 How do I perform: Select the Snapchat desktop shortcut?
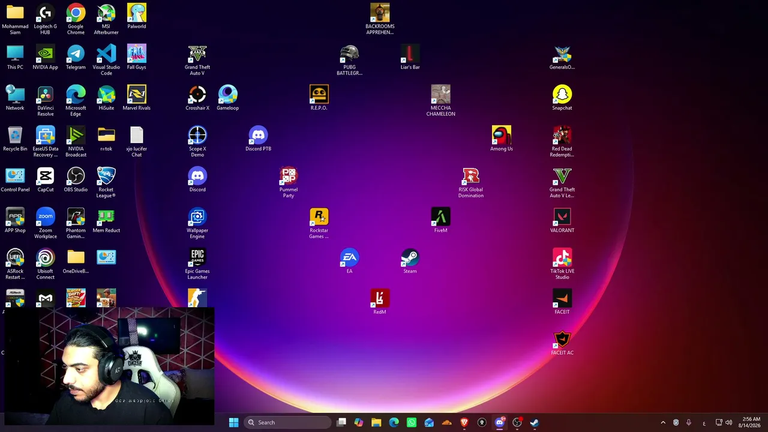562,98
